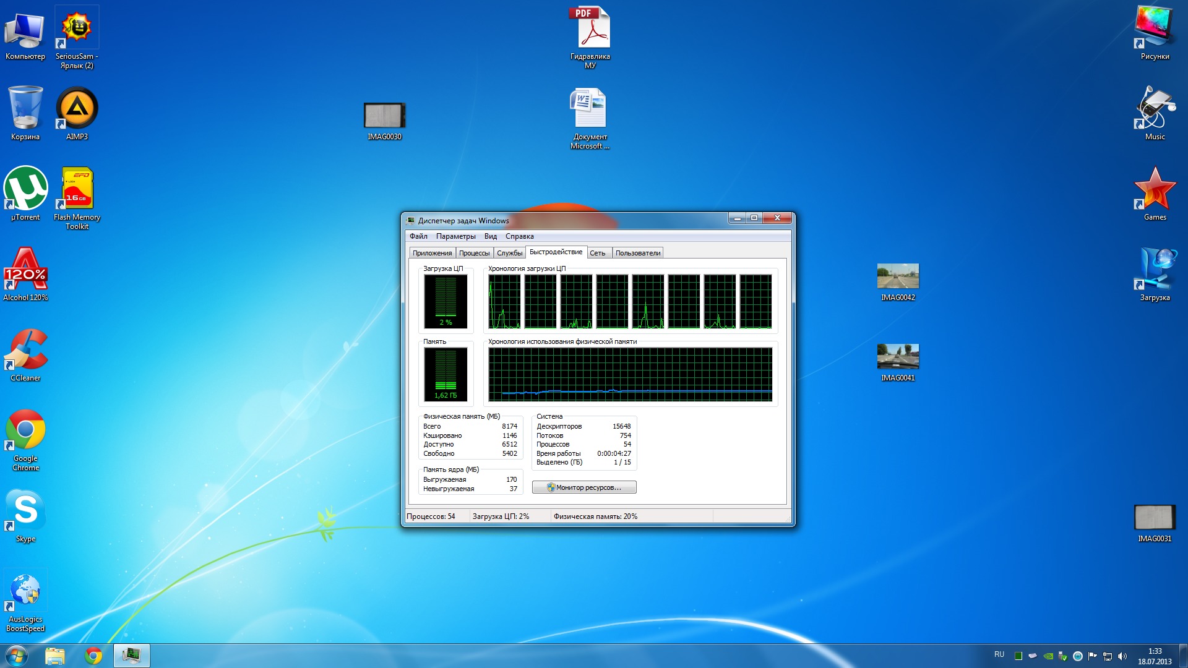This screenshot has height=668, width=1188.
Task: Click the Show desktop button
Action: coord(1183,656)
